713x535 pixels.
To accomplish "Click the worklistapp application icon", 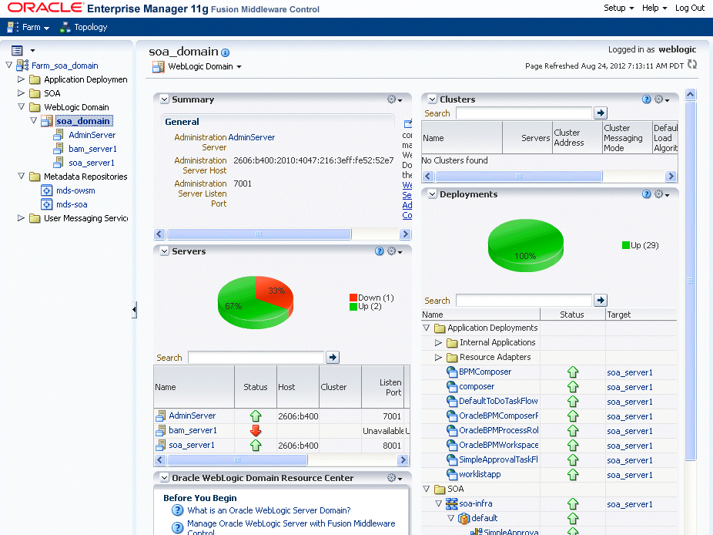I will pyautogui.click(x=452, y=474).
